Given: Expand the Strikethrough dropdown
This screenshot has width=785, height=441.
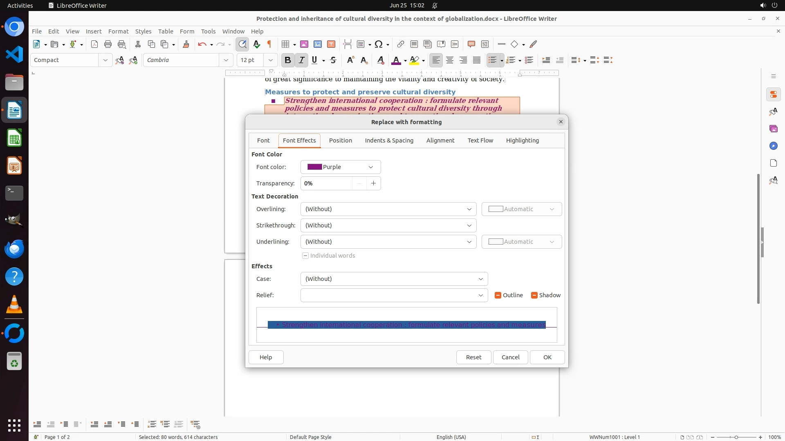Looking at the screenshot, I should point(388,225).
